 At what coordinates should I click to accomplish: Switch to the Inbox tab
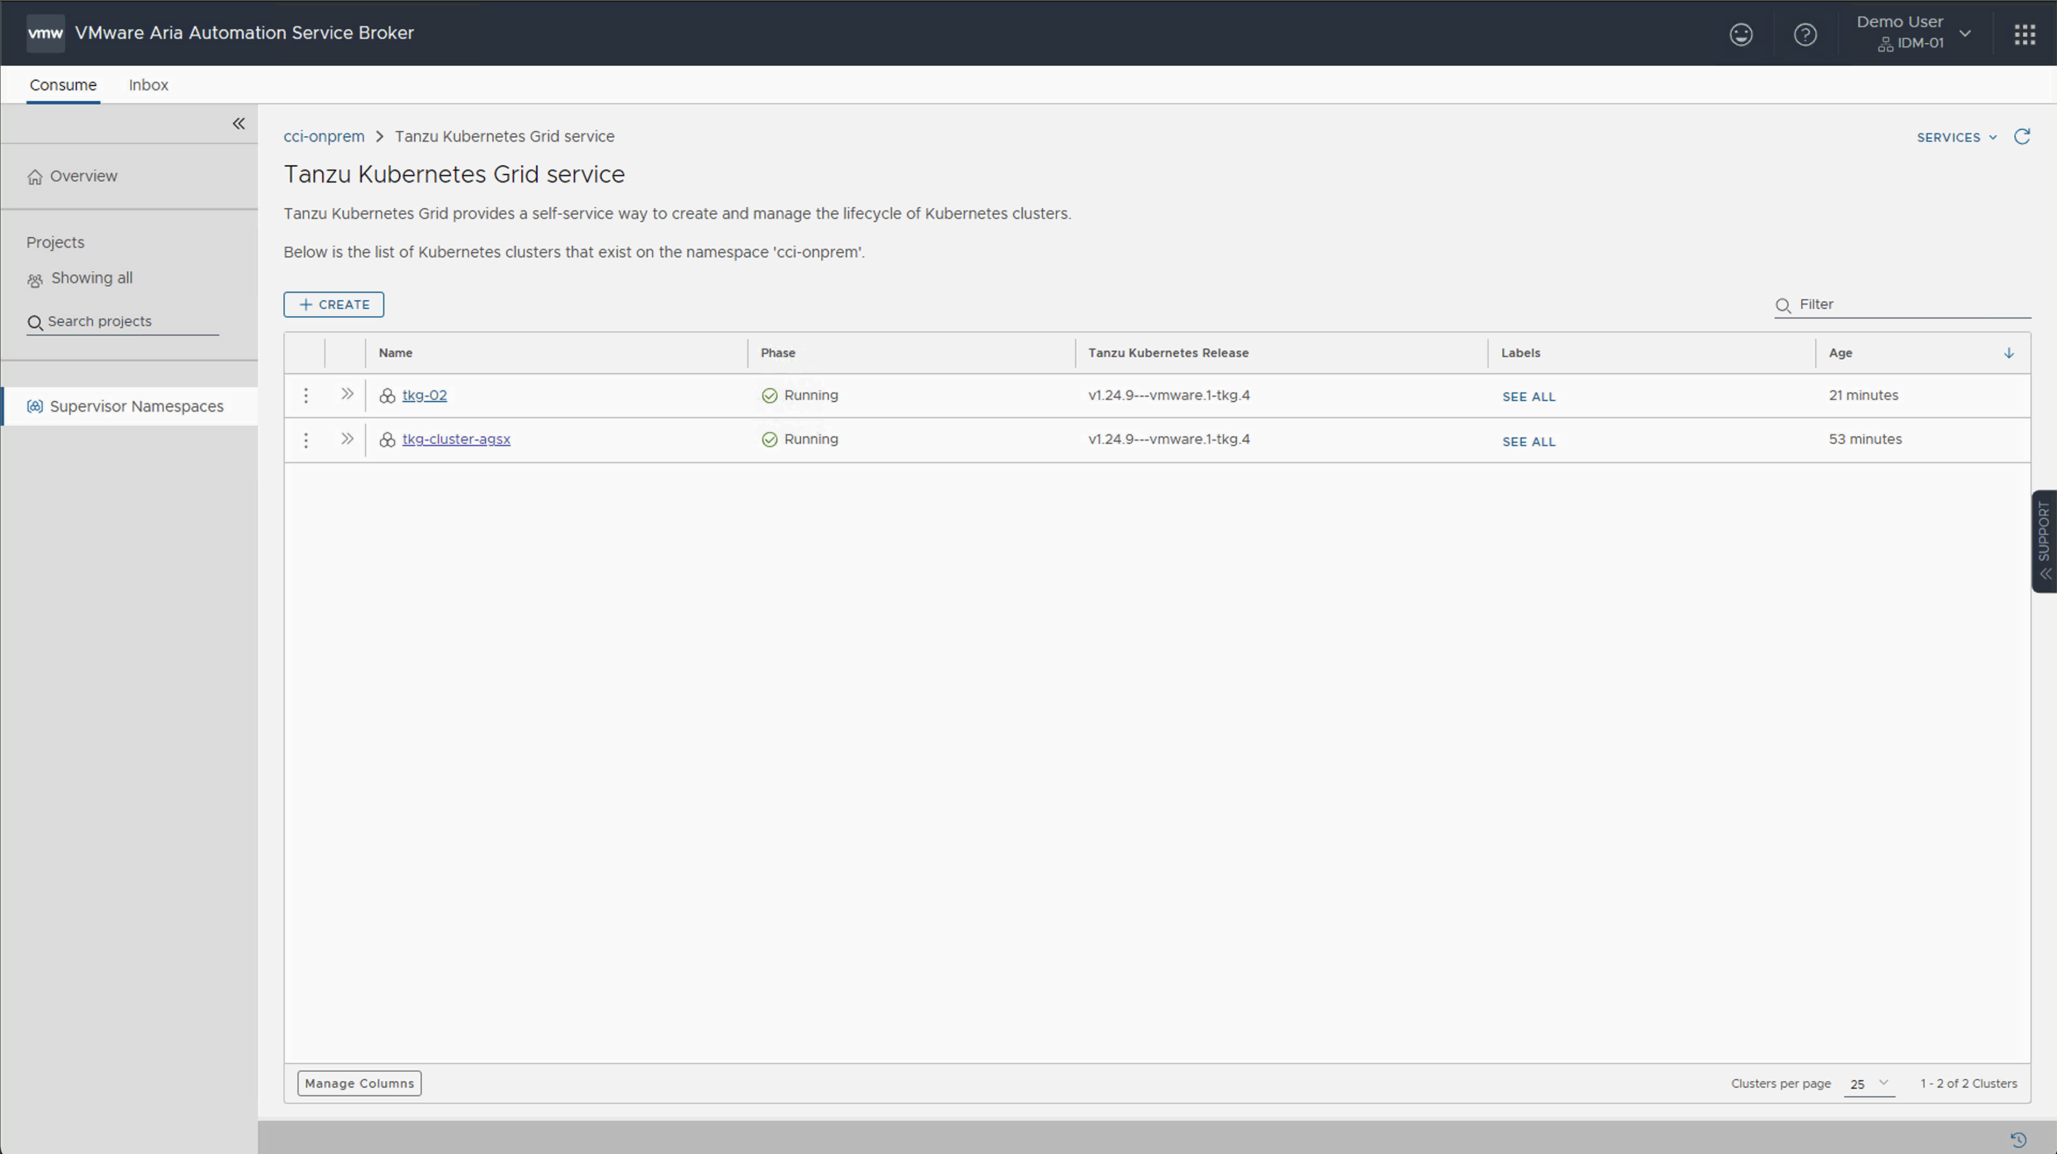[x=148, y=85]
